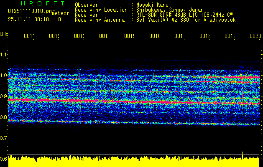Click the 1.1 frequency axis label
The width and height of the screenshot is (263, 167).
4,54
